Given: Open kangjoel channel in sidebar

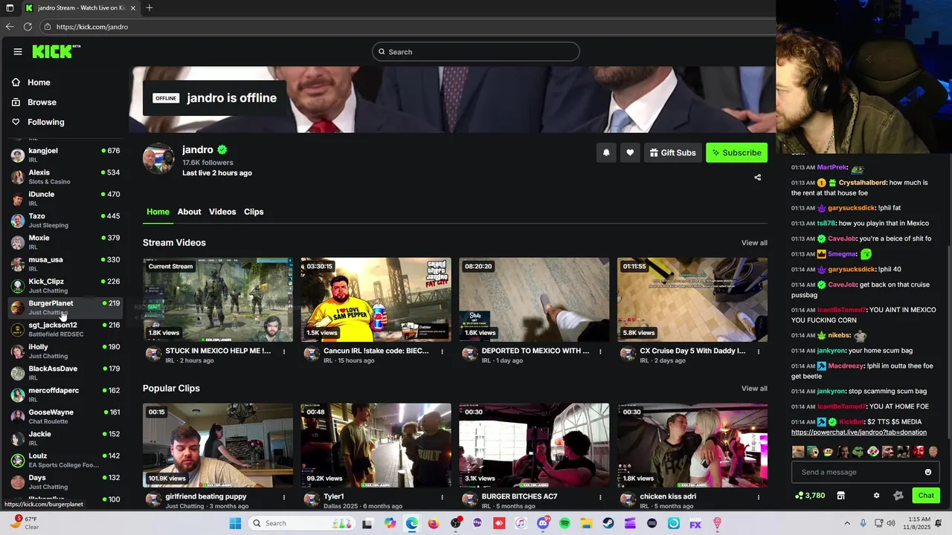Looking at the screenshot, I should pyautogui.click(x=65, y=155).
